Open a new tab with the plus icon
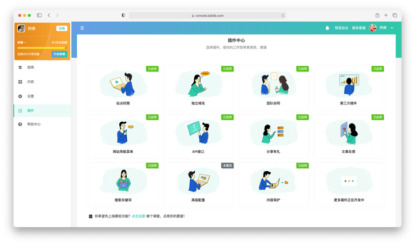This screenshot has height=245, width=415. click(386, 16)
